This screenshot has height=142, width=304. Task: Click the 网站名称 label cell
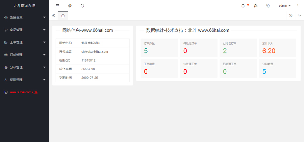pos(67,43)
